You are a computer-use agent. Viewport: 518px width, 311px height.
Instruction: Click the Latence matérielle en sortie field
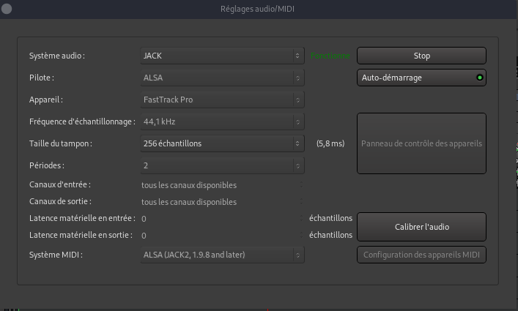click(x=218, y=236)
